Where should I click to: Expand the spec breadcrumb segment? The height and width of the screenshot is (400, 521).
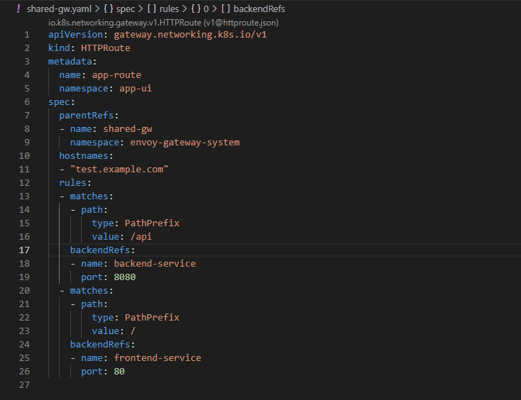pyautogui.click(x=131, y=9)
